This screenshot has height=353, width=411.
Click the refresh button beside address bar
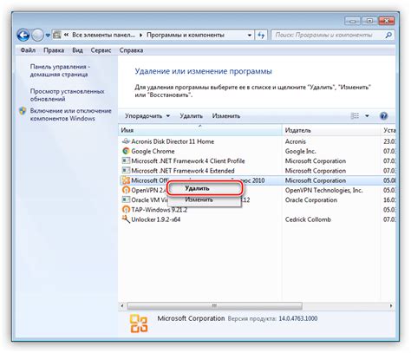261,36
